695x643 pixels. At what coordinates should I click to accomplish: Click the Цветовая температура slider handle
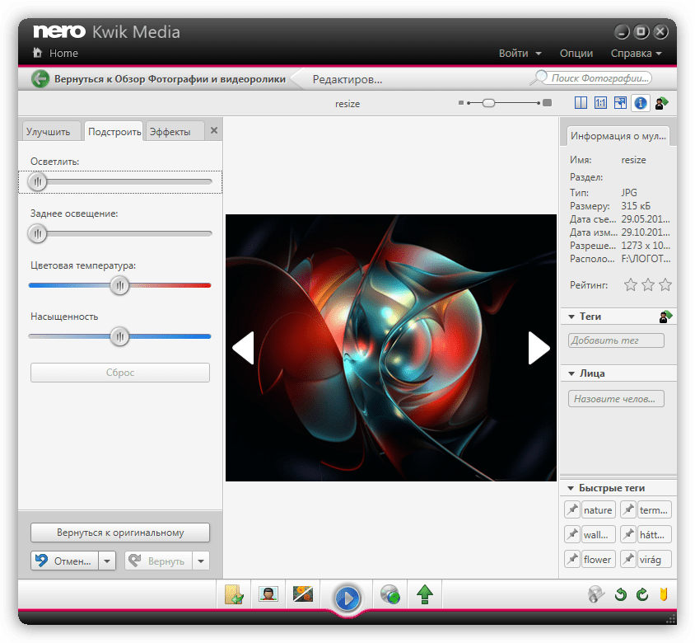point(120,285)
